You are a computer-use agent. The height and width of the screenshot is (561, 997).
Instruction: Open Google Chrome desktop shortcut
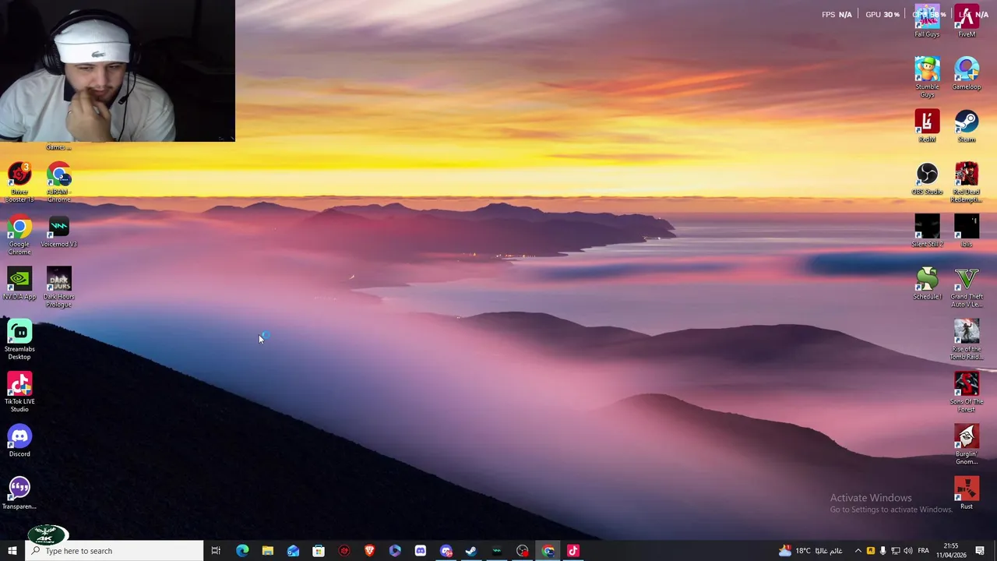click(x=19, y=235)
